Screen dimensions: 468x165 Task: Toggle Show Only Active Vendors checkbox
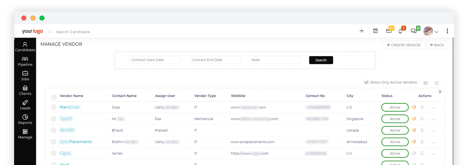[x=366, y=82]
